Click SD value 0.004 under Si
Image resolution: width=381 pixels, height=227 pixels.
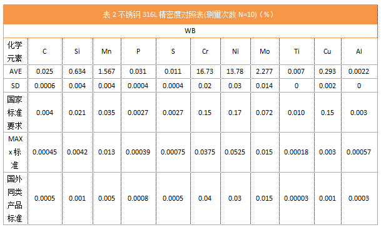point(77,86)
